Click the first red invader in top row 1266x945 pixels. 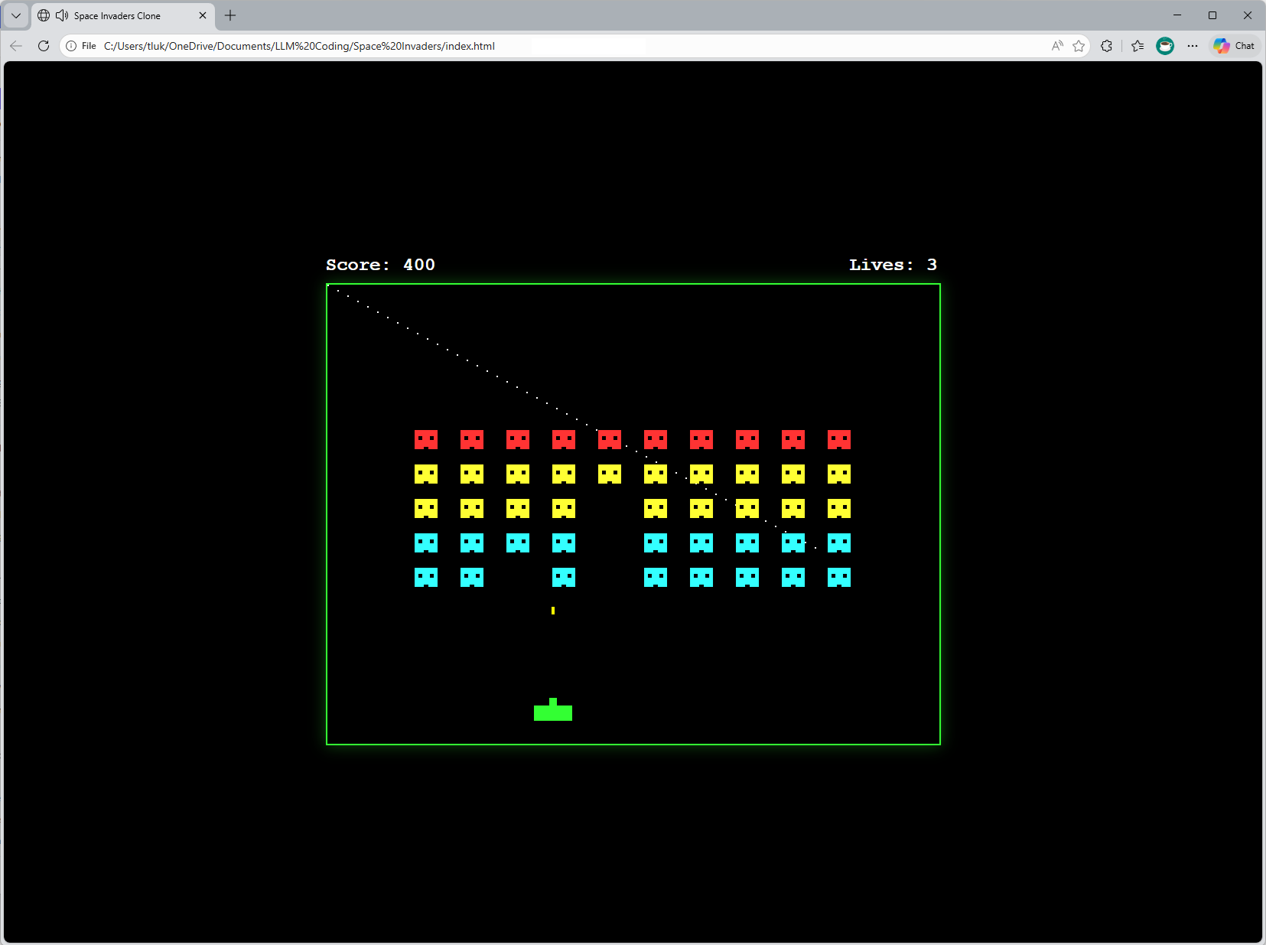(x=426, y=439)
